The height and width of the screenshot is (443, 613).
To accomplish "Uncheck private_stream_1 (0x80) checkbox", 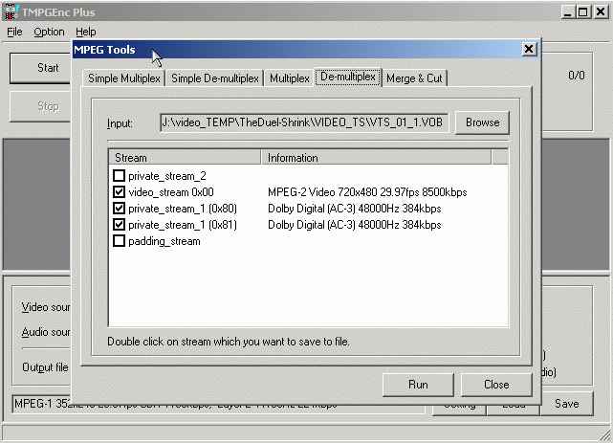I will point(119,209).
